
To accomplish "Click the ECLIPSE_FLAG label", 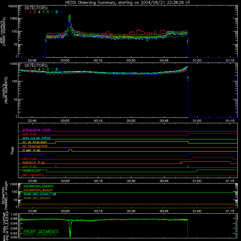I will (x=33, y=155).
